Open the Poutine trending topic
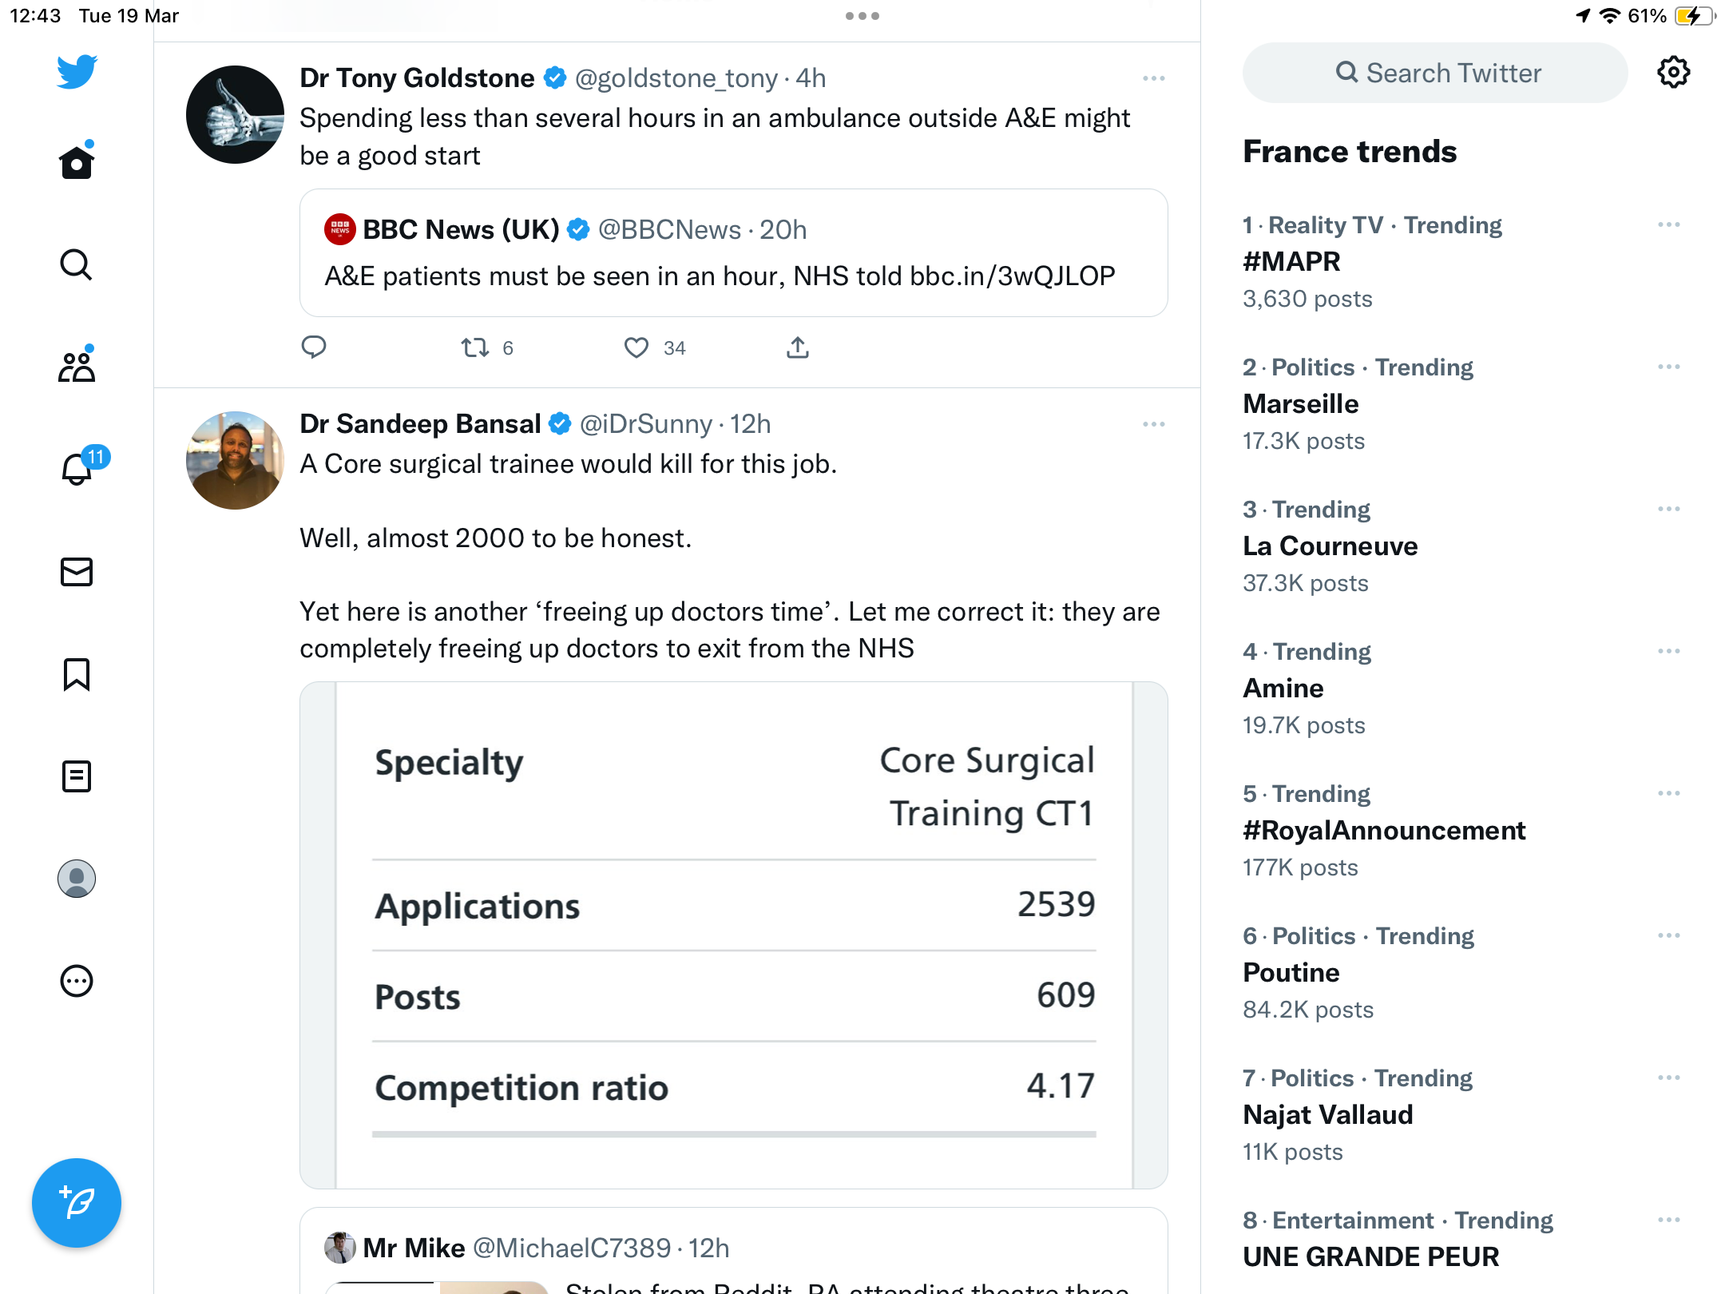Viewport: 1725px width, 1294px height. (x=1291, y=972)
